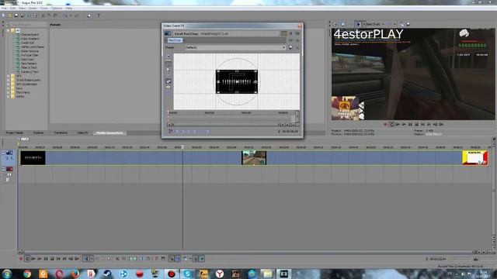Toggle Automatic crossfades on timeline toolbar
The image size is (497, 279).
click(178, 259)
